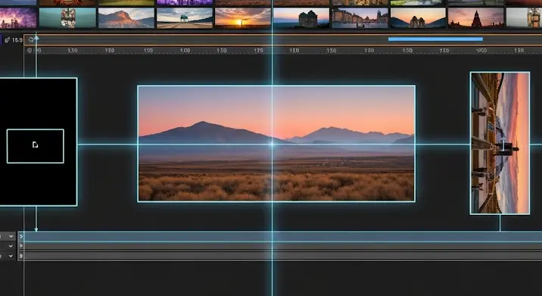
Task: Select the road with green structure thumbnail
Action: pyautogui.click(x=185, y=18)
